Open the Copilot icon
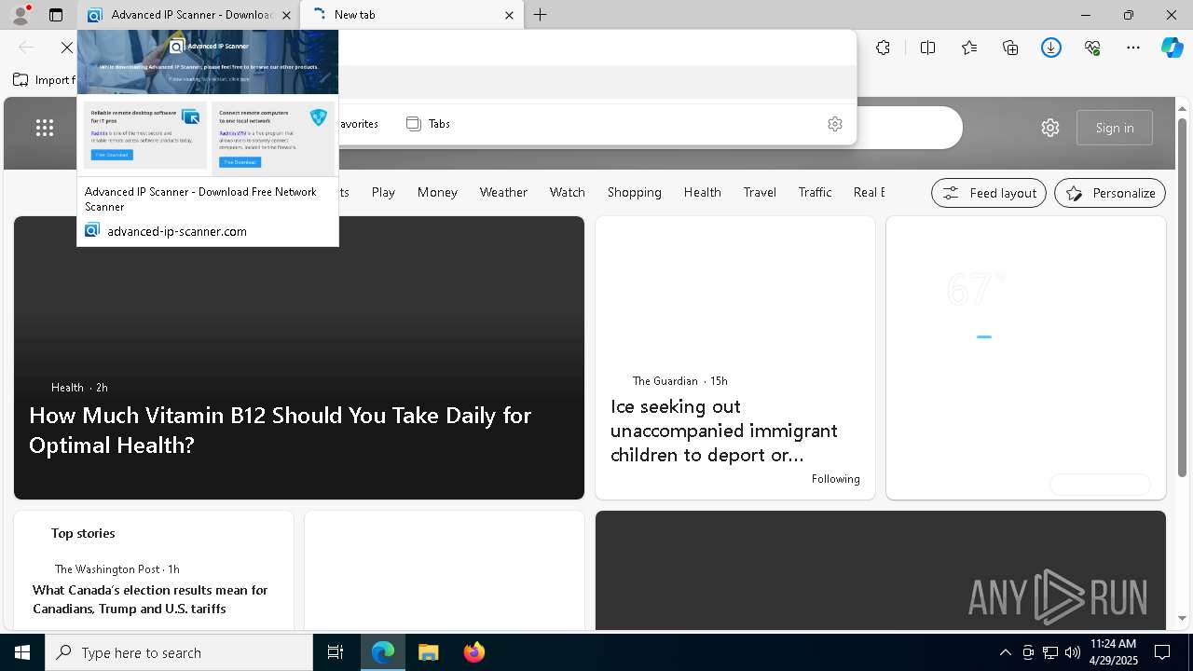 [x=1172, y=48]
